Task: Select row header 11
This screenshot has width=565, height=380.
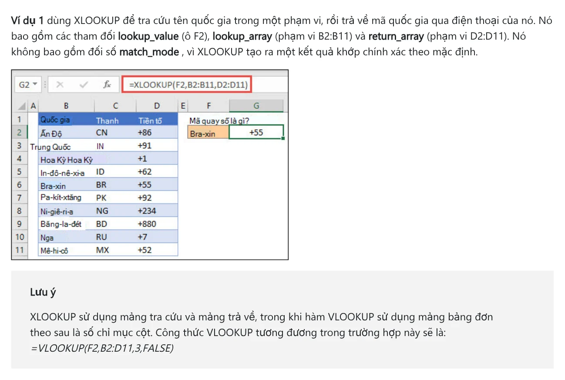Action: (19, 250)
